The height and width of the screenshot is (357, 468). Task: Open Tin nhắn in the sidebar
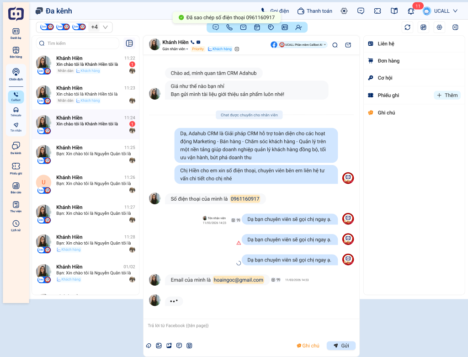(x=16, y=127)
